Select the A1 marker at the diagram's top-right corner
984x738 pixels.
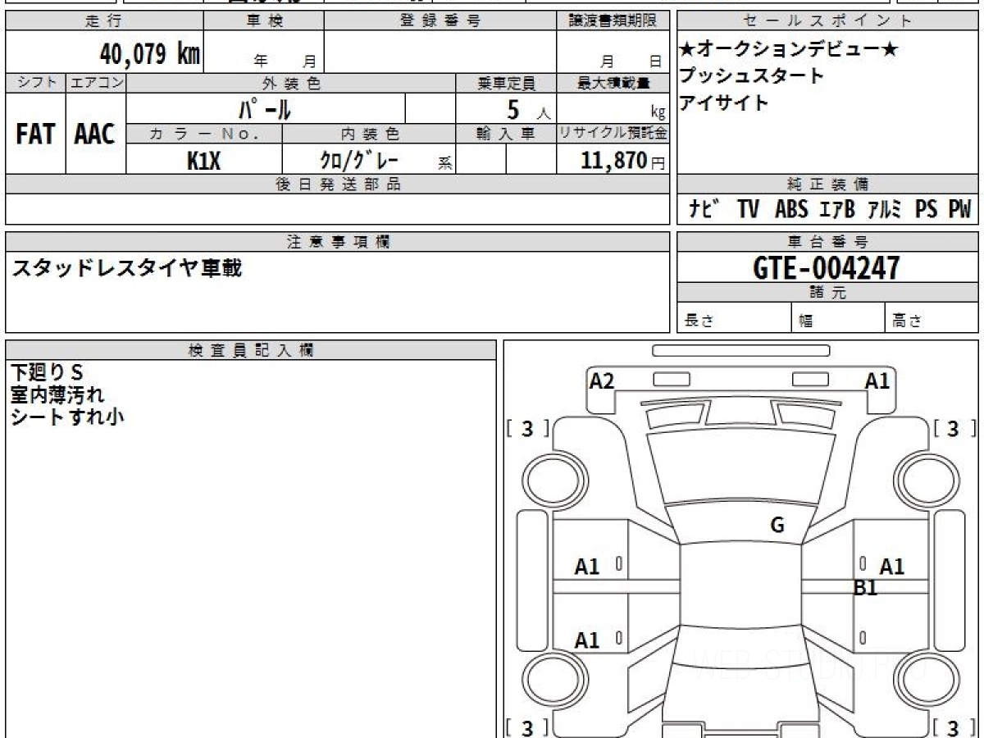[877, 380]
